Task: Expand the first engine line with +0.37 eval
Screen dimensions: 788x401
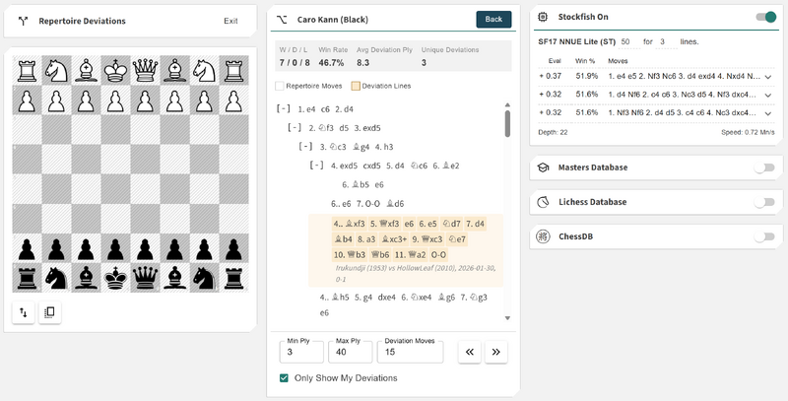Action: click(x=767, y=76)
